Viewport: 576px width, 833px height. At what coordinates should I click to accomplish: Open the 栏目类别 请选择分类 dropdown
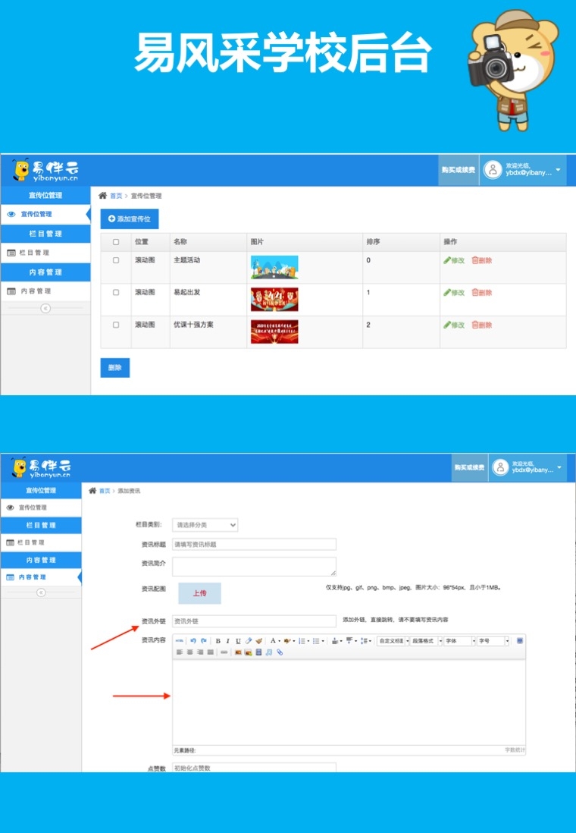pyautogui.click(x=205, y=525)
